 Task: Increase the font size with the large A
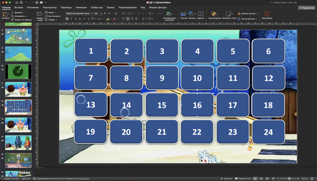[105, 14]
